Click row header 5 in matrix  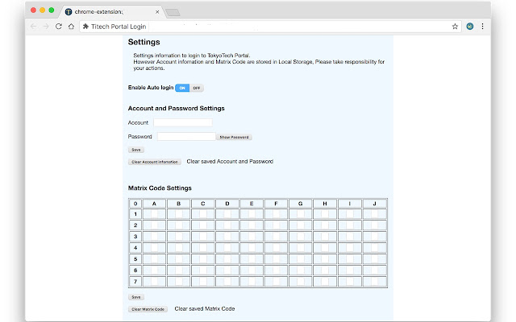tap(135, 259)
